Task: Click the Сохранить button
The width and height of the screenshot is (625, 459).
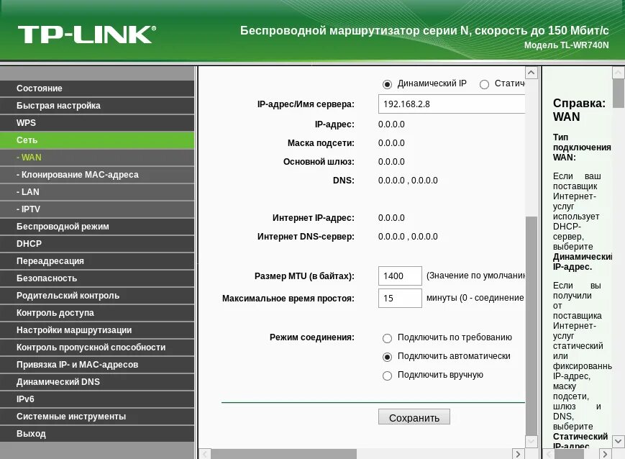Action: click(414, 417)
